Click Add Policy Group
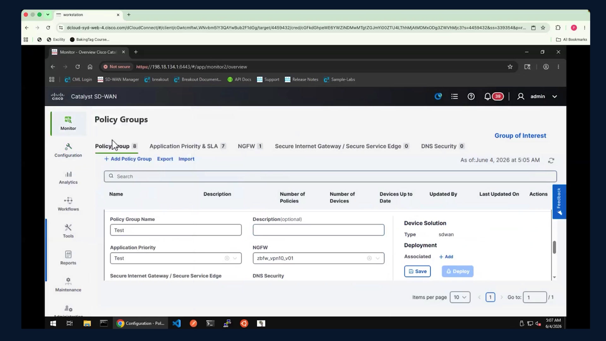606x341 pixels. click(x=128, y=159)
